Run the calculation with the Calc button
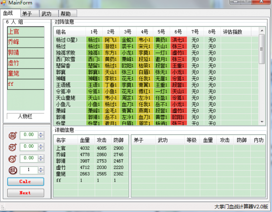272x212 pixels. [x=25, y=182]
